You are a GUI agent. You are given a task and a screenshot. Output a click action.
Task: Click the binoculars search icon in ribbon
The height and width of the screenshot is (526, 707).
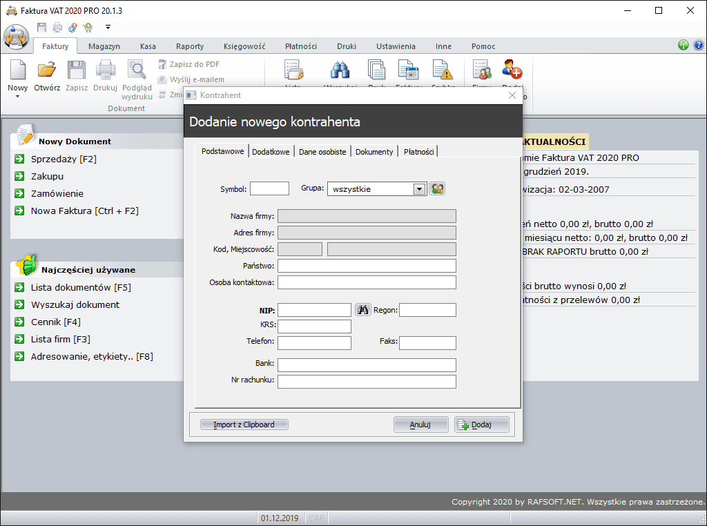[339, 70]
